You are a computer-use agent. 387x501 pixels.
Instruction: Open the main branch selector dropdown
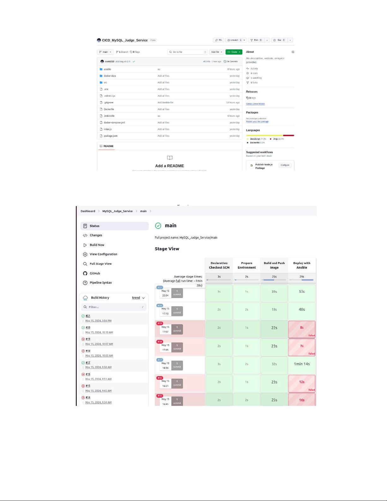click(105, 52)
